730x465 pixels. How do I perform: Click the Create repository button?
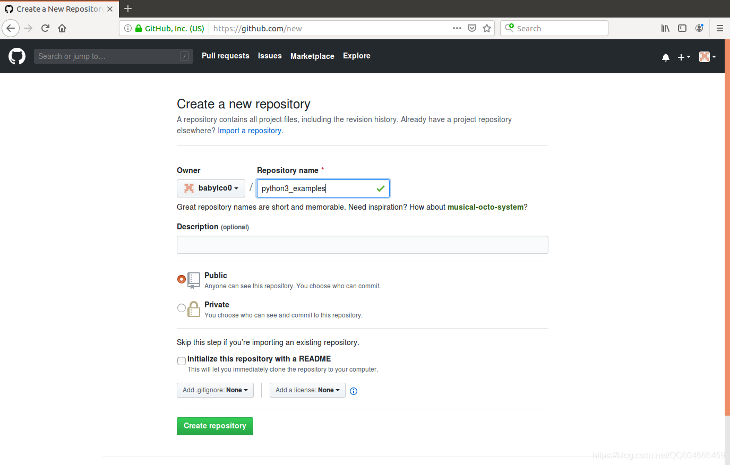point(215,426)
